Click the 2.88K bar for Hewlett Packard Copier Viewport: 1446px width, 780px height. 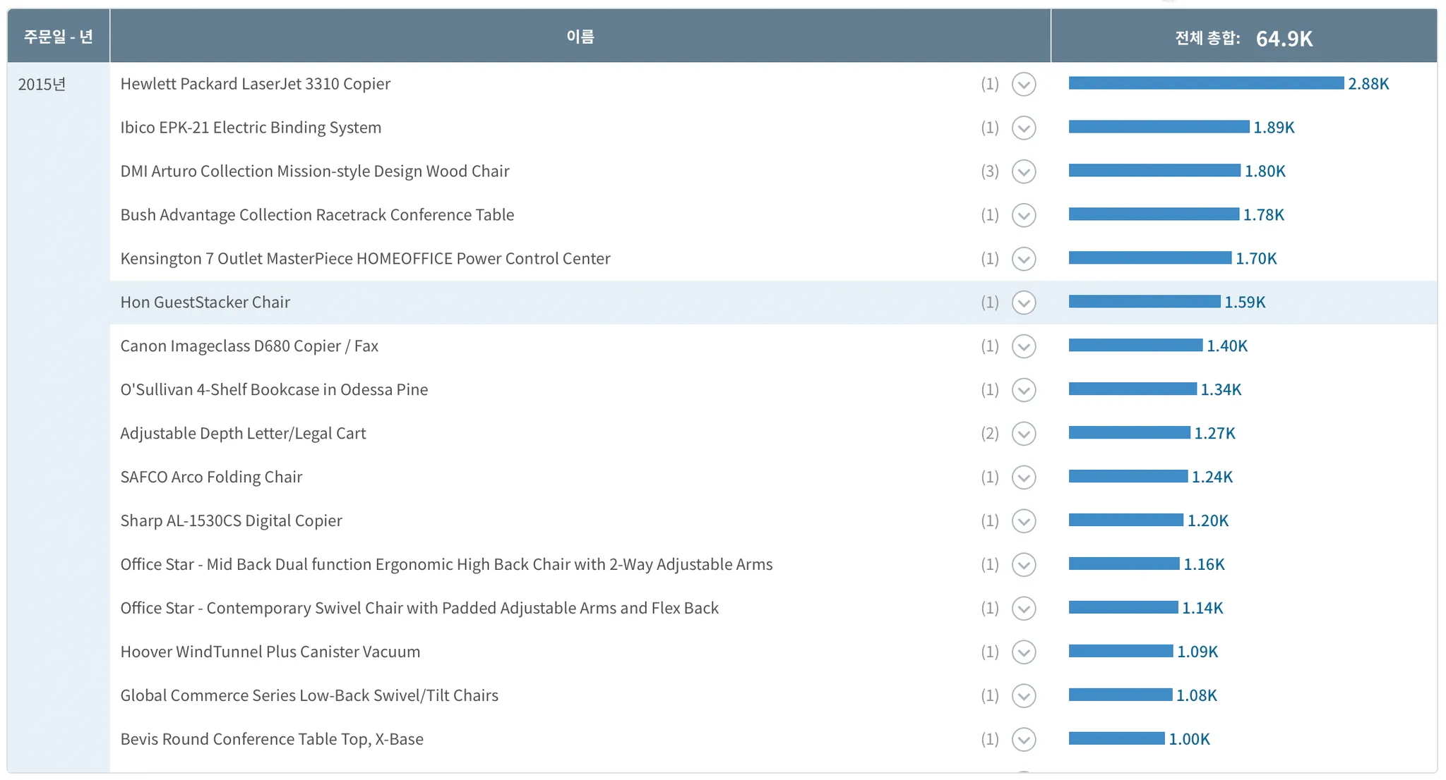point(1206,83)
